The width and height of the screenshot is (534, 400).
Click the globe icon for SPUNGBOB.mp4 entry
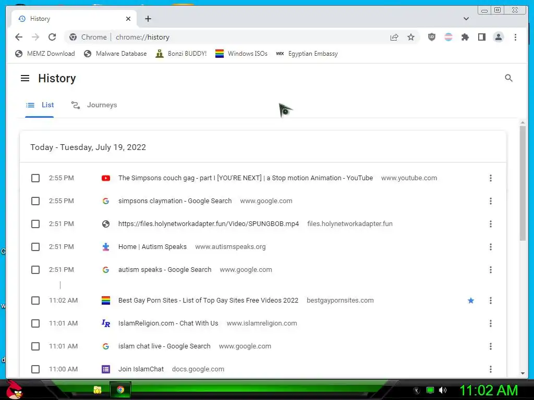[x=105, y=224]
